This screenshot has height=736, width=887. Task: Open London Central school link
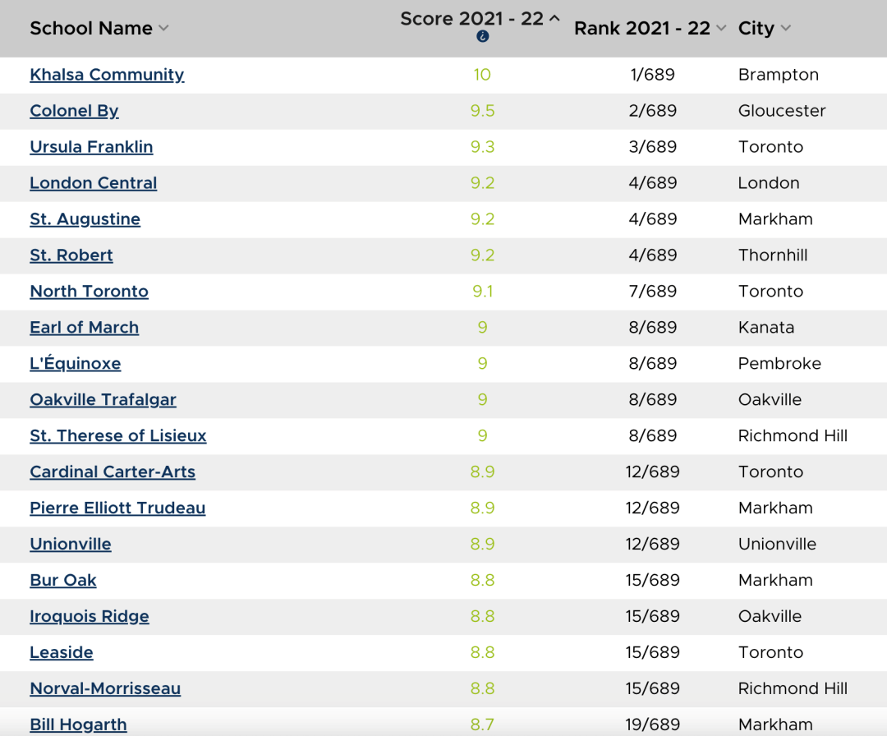[94, 183]
